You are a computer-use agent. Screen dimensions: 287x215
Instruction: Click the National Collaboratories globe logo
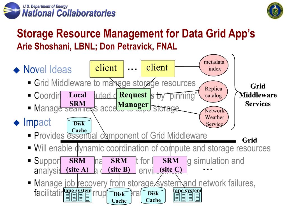click(12, 11)
